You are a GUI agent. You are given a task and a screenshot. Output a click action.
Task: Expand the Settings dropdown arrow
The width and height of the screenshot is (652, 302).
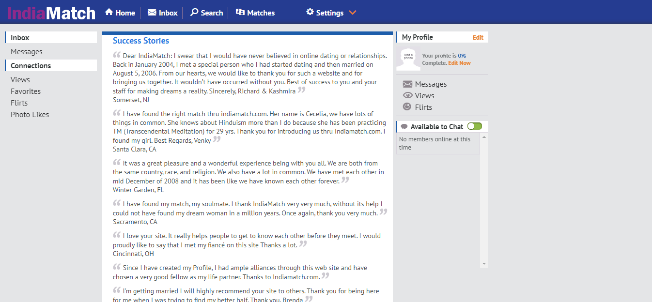[353, 13]
